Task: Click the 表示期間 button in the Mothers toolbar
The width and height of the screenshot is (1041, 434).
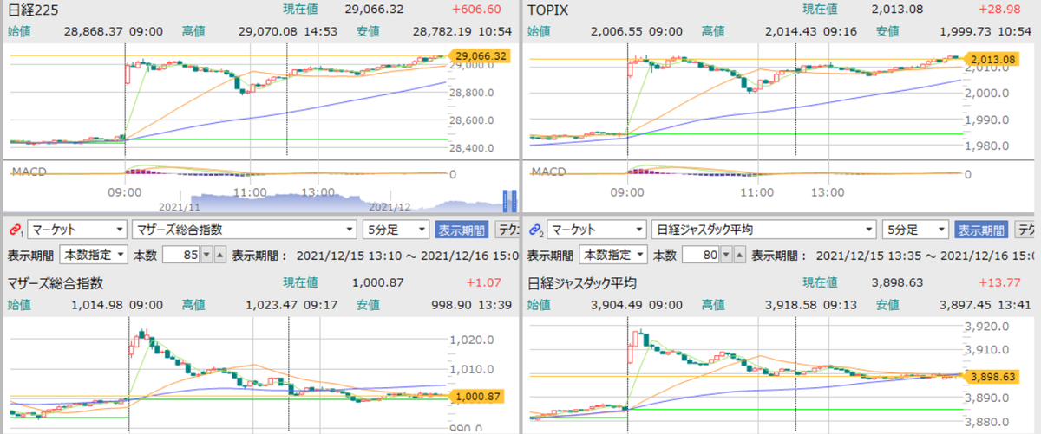Action: pyautogui.click(x=462, y=230)
